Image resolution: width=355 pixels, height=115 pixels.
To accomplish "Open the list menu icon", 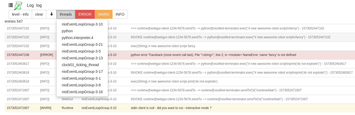I will (11, 5).
